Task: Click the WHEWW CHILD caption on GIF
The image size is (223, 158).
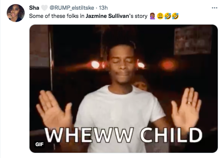Action: point(124,135)
